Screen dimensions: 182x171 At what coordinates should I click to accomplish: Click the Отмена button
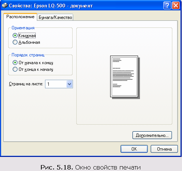[x=164, y=149]
